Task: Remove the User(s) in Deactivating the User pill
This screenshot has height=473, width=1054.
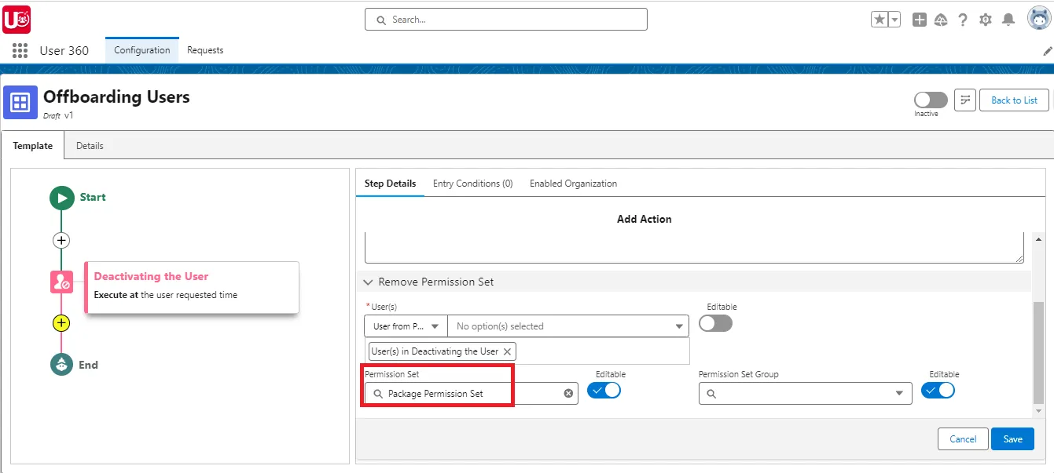Action: 508,351
